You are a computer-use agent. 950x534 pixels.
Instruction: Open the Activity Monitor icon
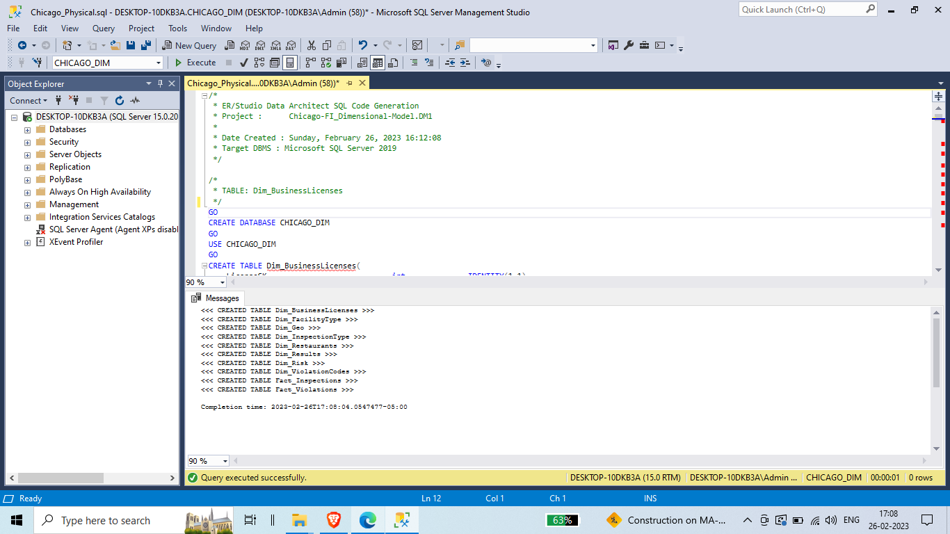pyautogui.click(x=417, y=45)
